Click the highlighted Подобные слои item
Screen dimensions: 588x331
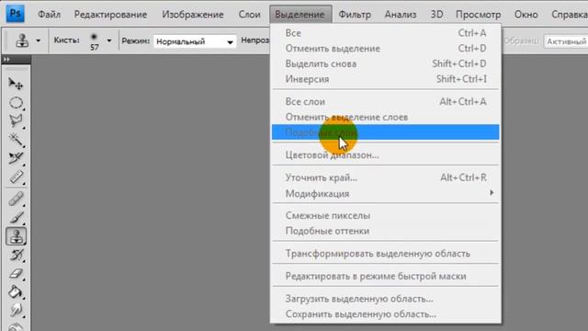tap(386, 132)
